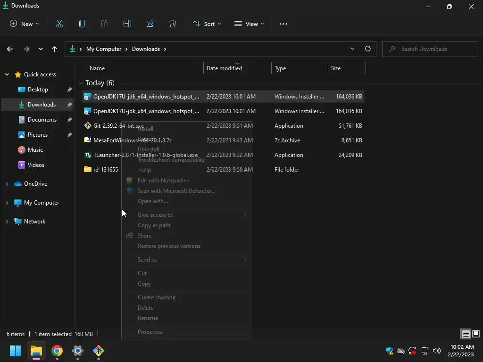Screen dimensions: 483x362
Task: Click the network tray icon
Action: [425, 351]
